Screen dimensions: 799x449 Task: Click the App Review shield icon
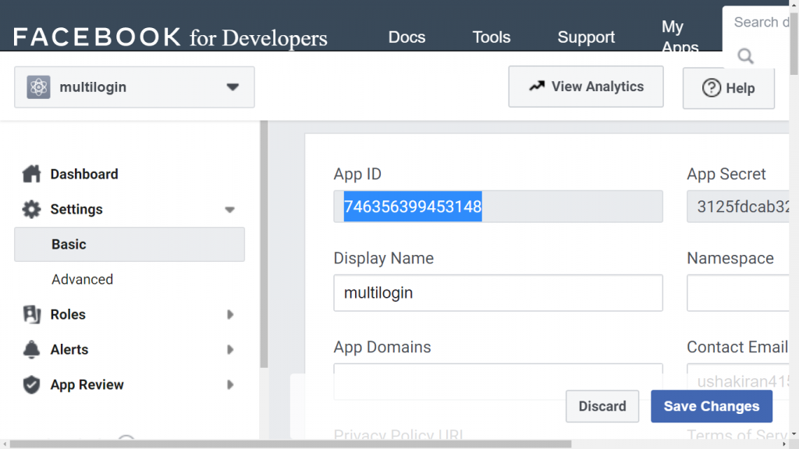[x=31, y=385]
